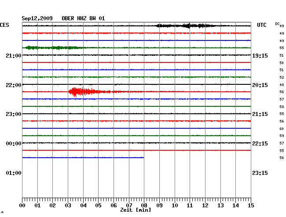
Task: Click the black seismic burst in the top trace
Action: [186, 25]
